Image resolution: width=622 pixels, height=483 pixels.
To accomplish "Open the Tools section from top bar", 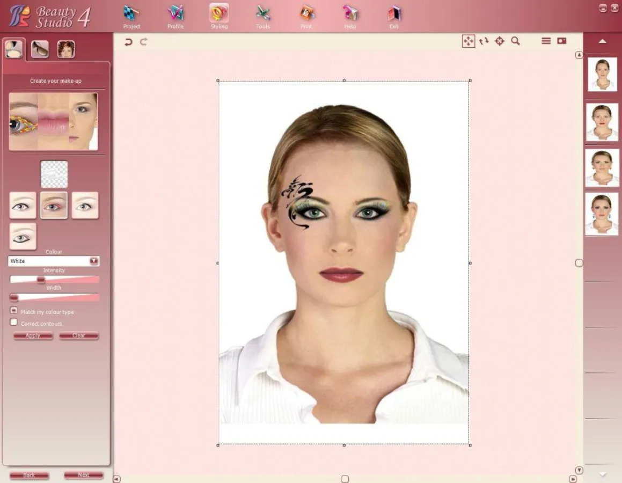I will pos(262,16).
